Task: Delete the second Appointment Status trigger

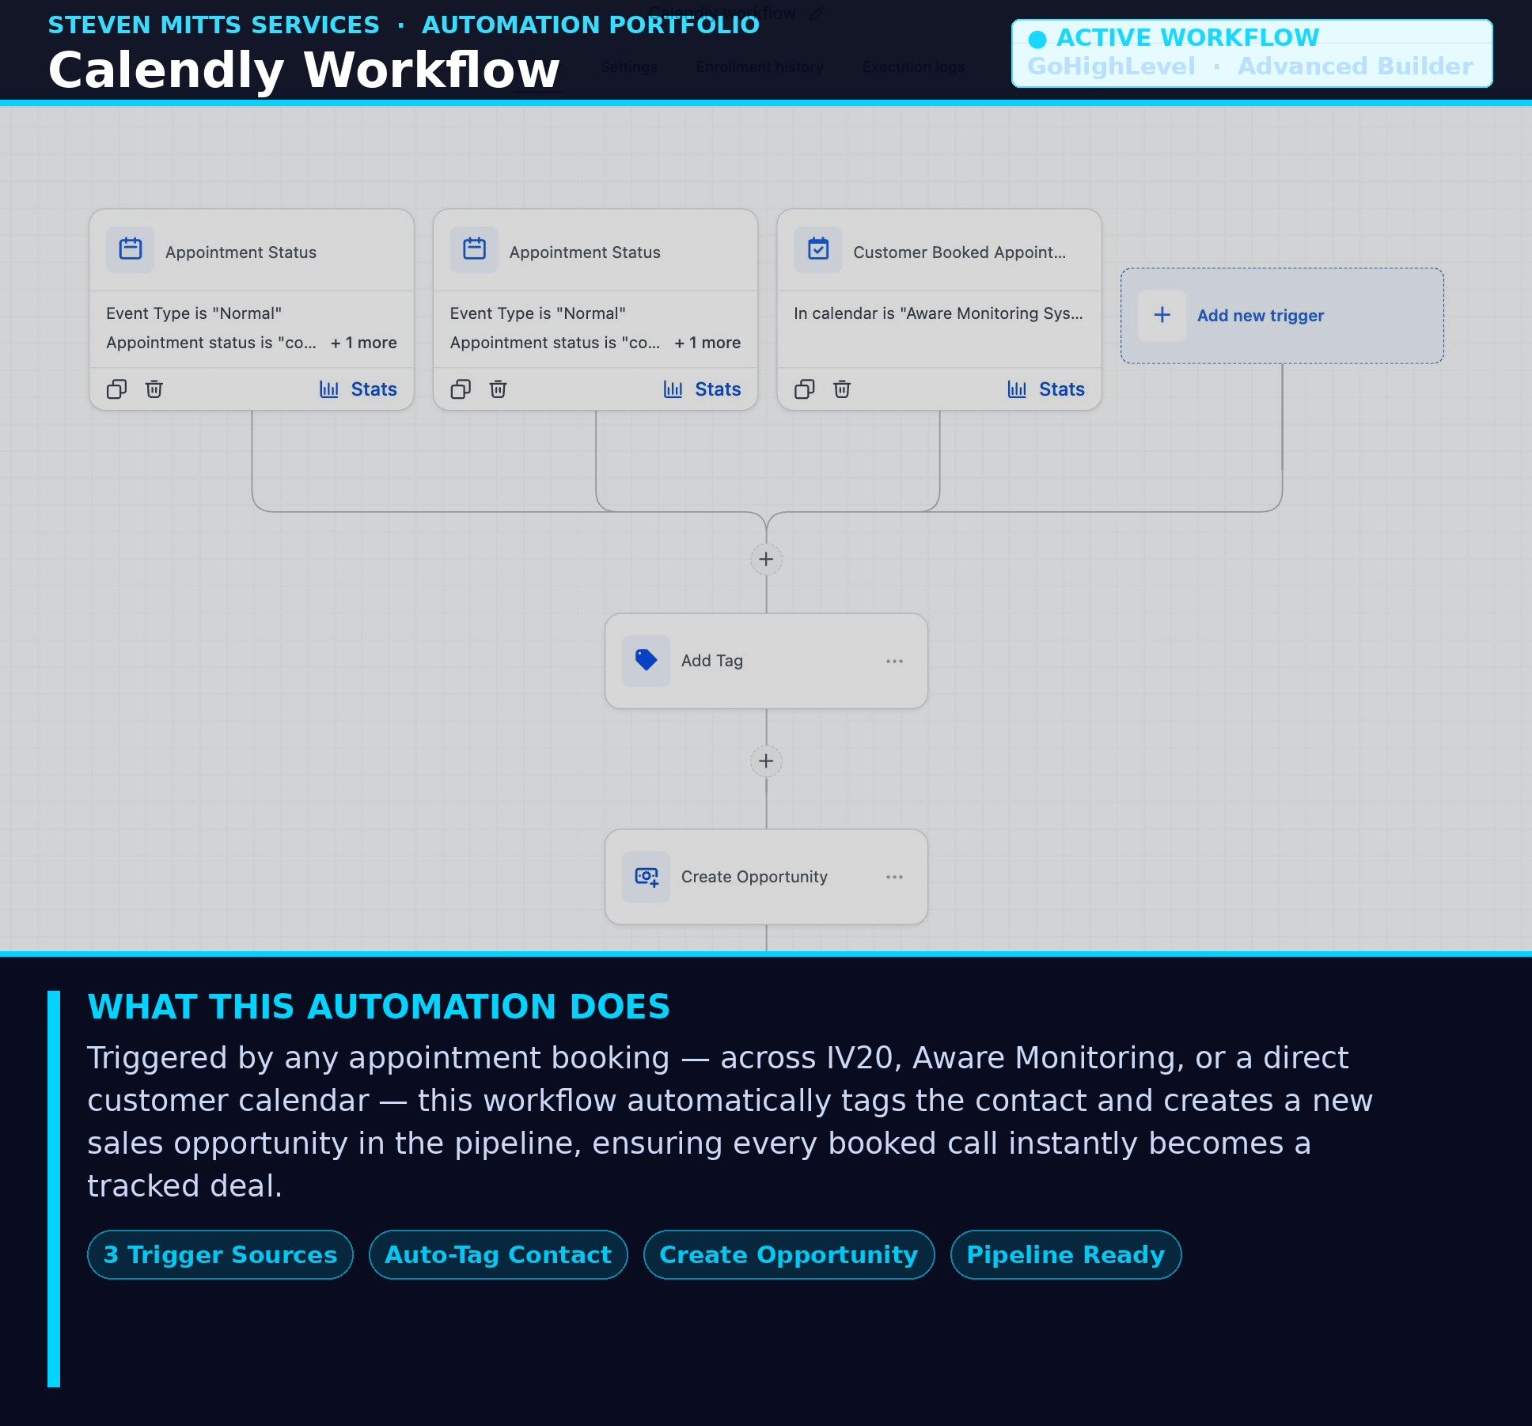Action: pos(499,389)
